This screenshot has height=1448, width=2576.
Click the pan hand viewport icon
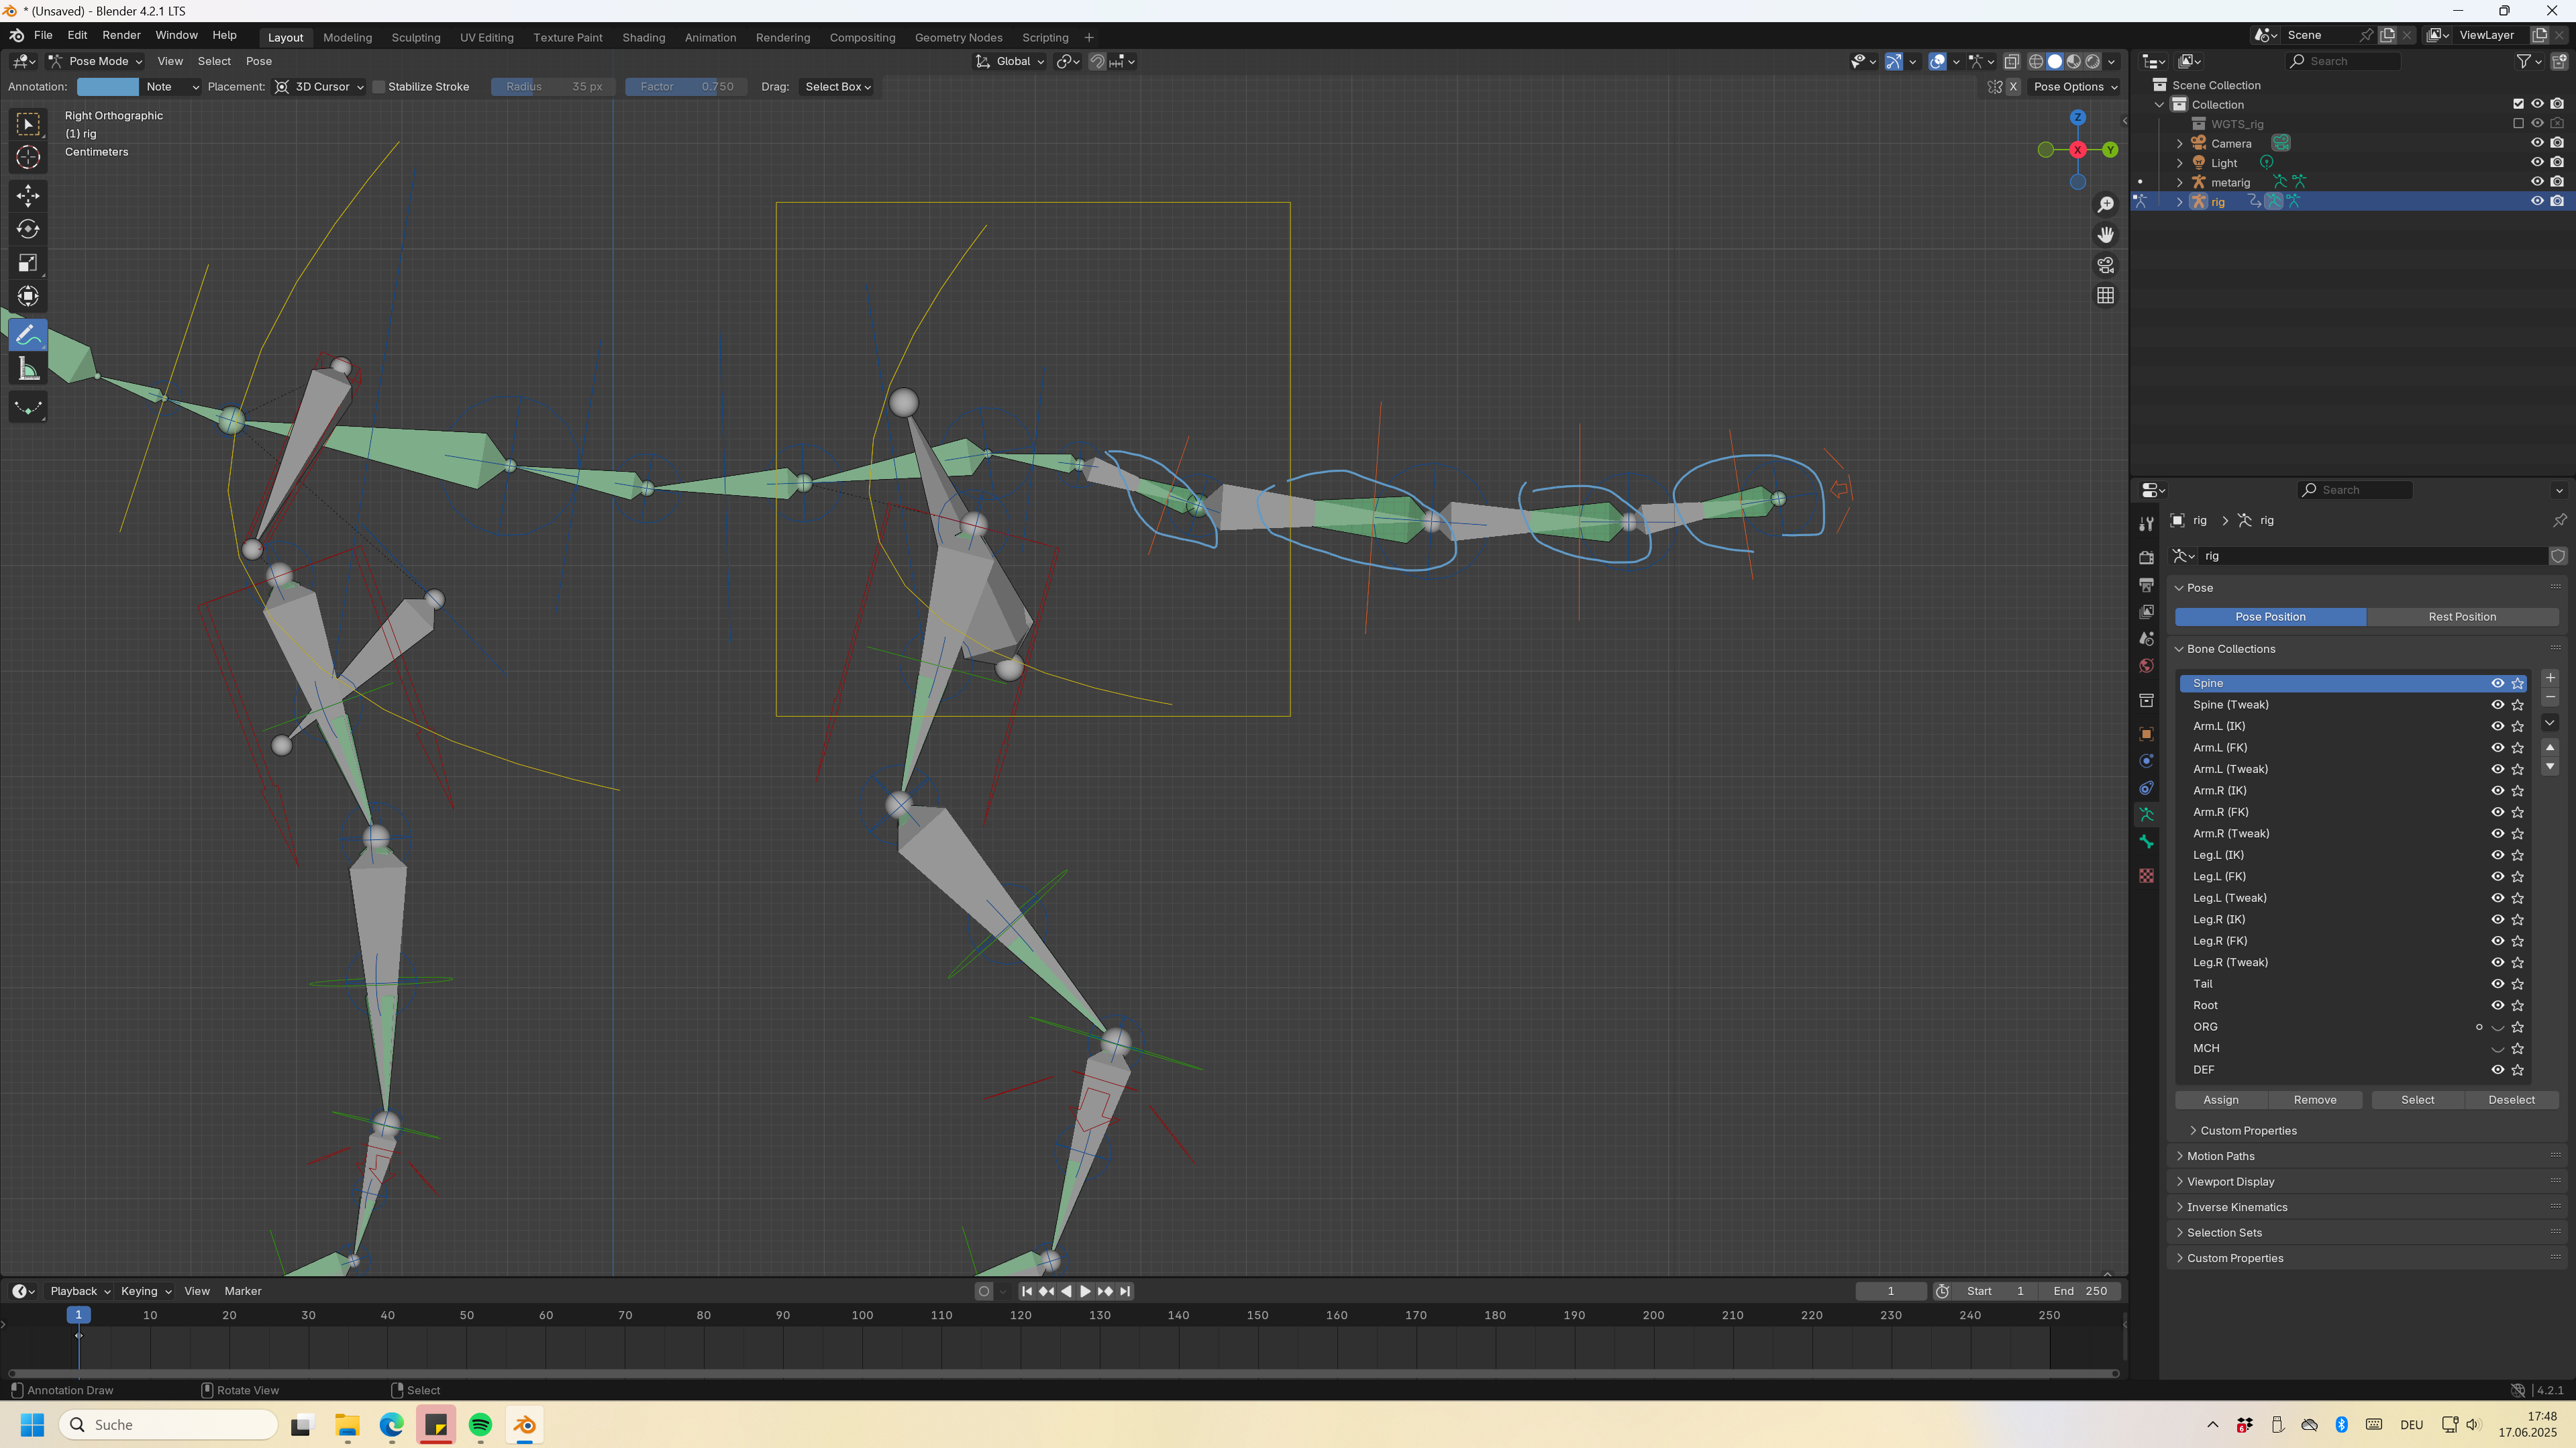[2105, 235]
